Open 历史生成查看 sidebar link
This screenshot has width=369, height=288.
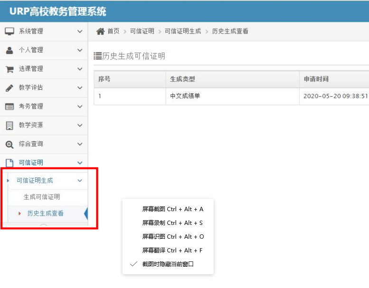[x=46, y=214]
